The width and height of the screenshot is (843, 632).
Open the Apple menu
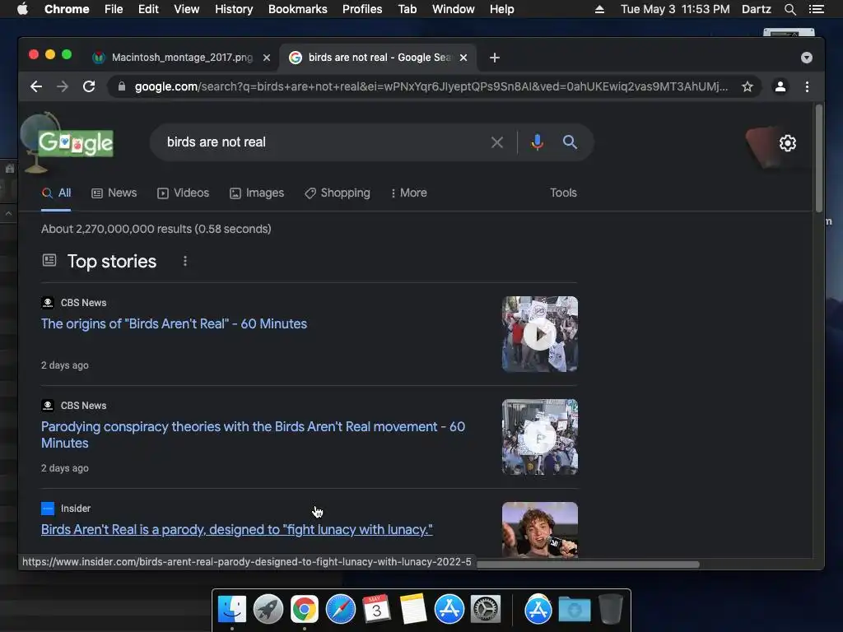pyautogui.click(x=22, y=9)
